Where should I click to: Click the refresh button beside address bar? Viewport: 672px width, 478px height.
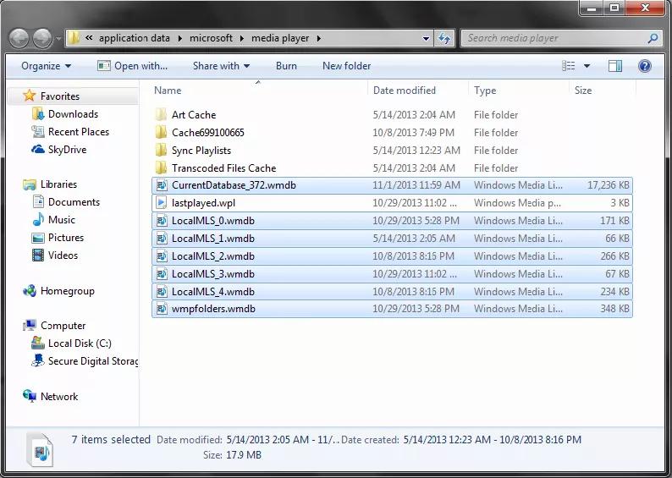click(x=445, y=38)
